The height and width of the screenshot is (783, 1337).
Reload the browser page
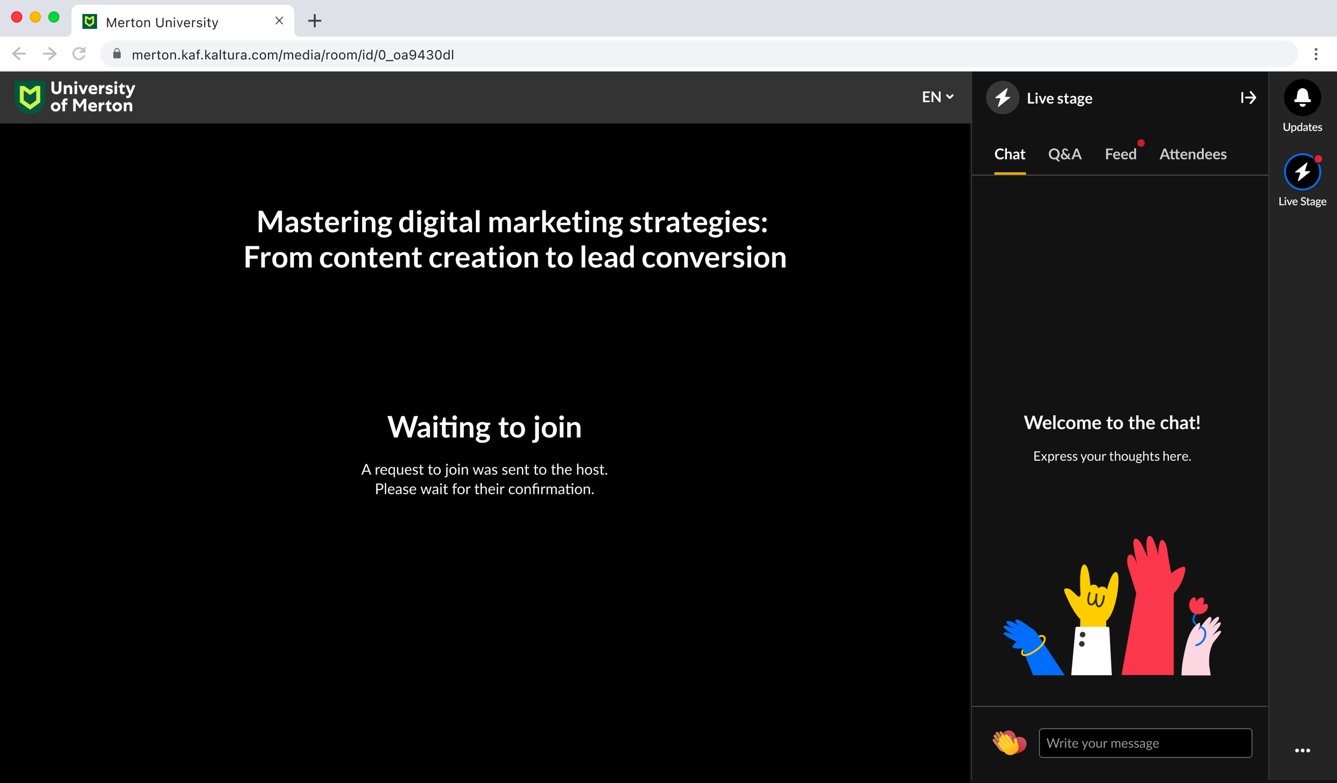(80, 53)
